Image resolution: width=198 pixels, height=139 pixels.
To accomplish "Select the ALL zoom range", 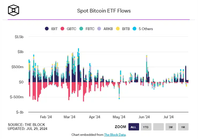I will click(x=133, y=127).
